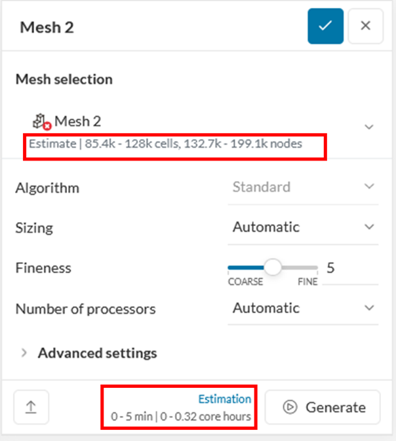Click the cells and nodes estimate text

click(165, 144)
